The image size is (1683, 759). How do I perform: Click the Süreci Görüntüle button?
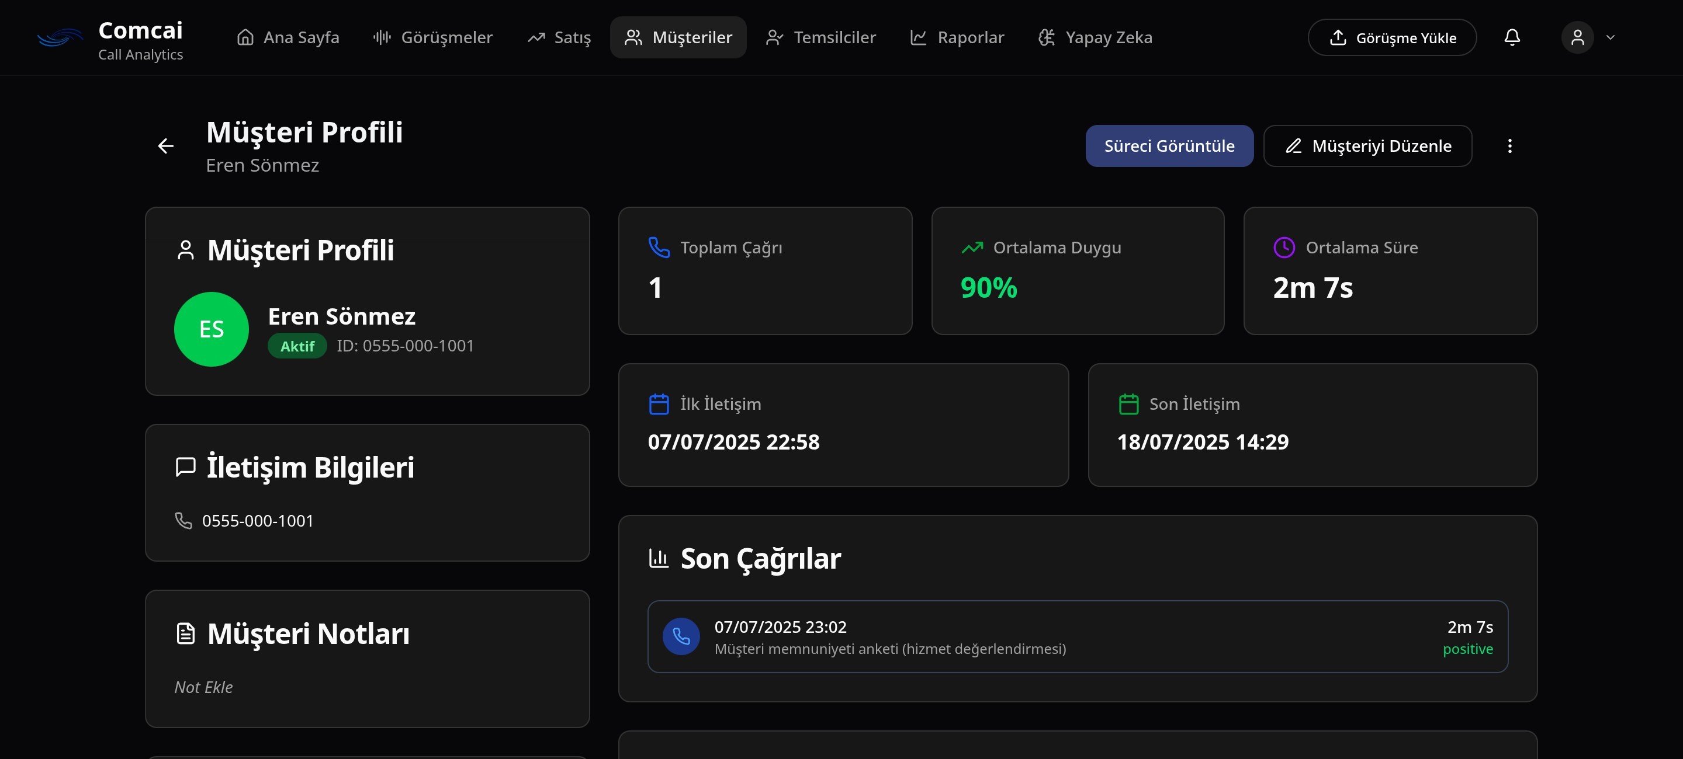(1169, 146)
